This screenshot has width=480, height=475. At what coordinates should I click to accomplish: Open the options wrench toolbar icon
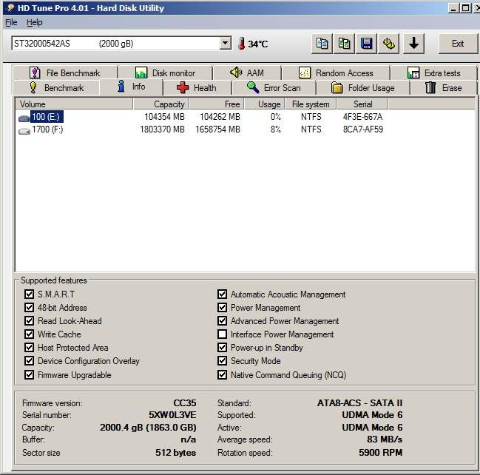[x=389, y=44]
